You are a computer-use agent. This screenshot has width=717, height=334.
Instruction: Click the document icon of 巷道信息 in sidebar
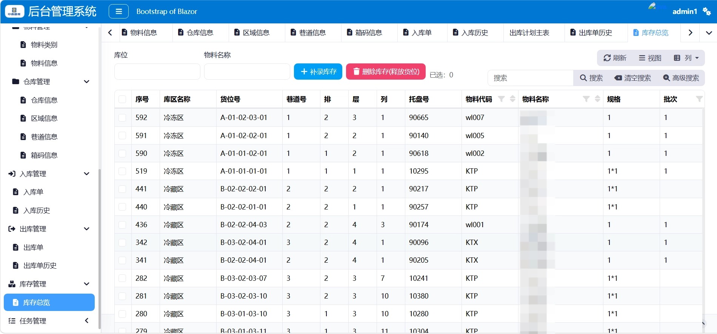[23, 137]
